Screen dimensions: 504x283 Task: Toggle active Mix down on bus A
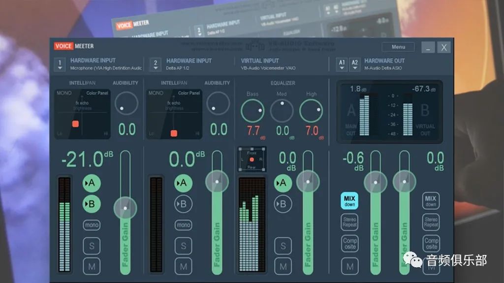[x=349, y=201]
